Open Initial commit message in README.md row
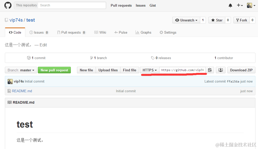Image resolution: width=258 pixels, height=149 pixels. [126, 91]
